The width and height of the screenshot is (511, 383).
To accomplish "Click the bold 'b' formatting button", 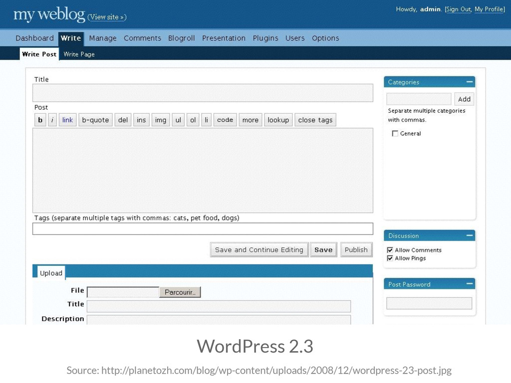I will [x=40, y=120].
